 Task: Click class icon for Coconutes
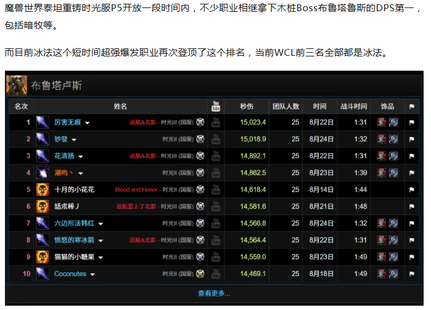click(x=42, y=273)
